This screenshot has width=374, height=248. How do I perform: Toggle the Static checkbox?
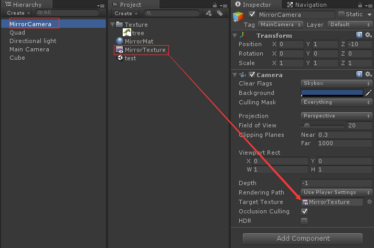(342, 14)
